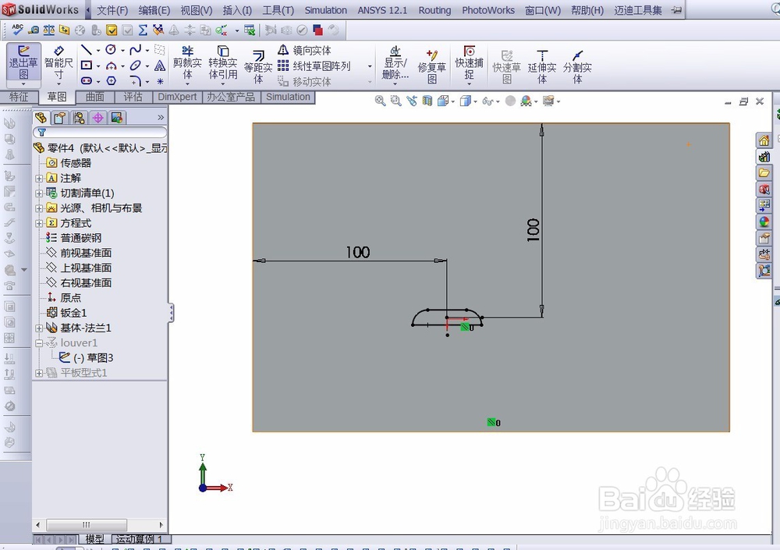The width and height of the screenshot is (780, 550).
Task: Select the Polygon sketch tool
Action: [x=111, y=80]
